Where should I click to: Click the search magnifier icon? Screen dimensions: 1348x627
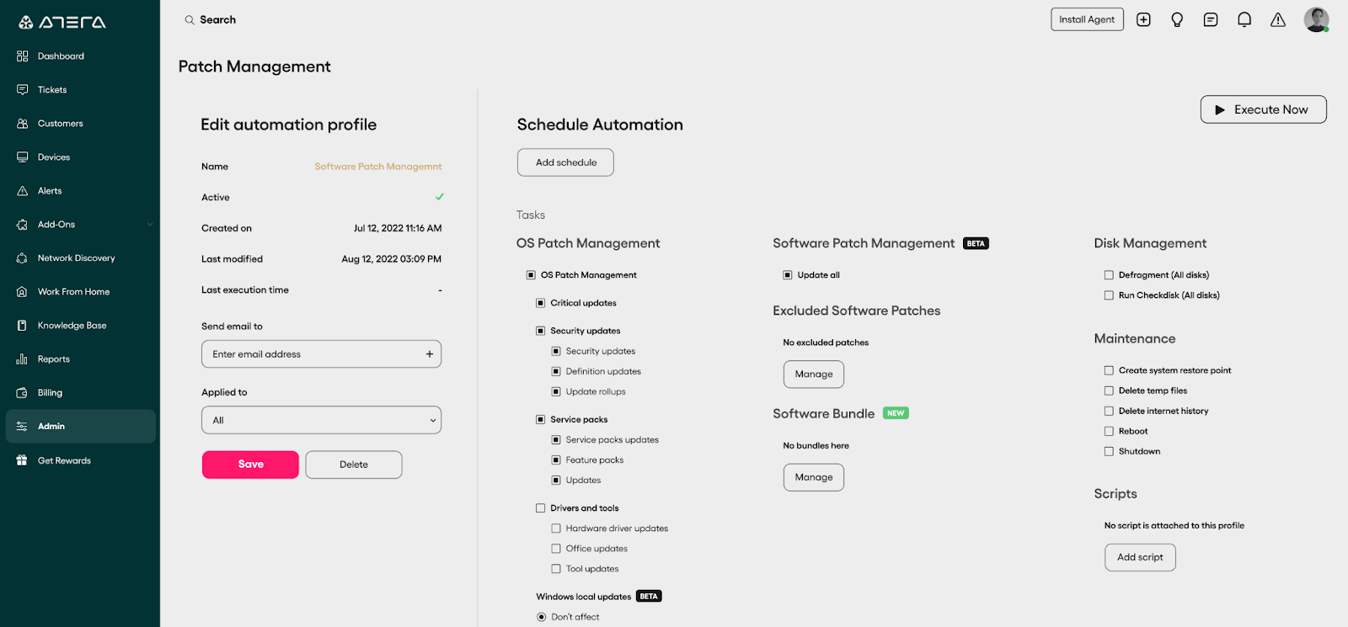pos(190,20)
